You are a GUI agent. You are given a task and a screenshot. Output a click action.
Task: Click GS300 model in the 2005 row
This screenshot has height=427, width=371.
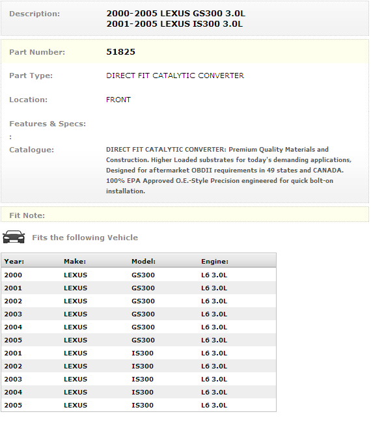pyautogui.click(x=143, y=340)
